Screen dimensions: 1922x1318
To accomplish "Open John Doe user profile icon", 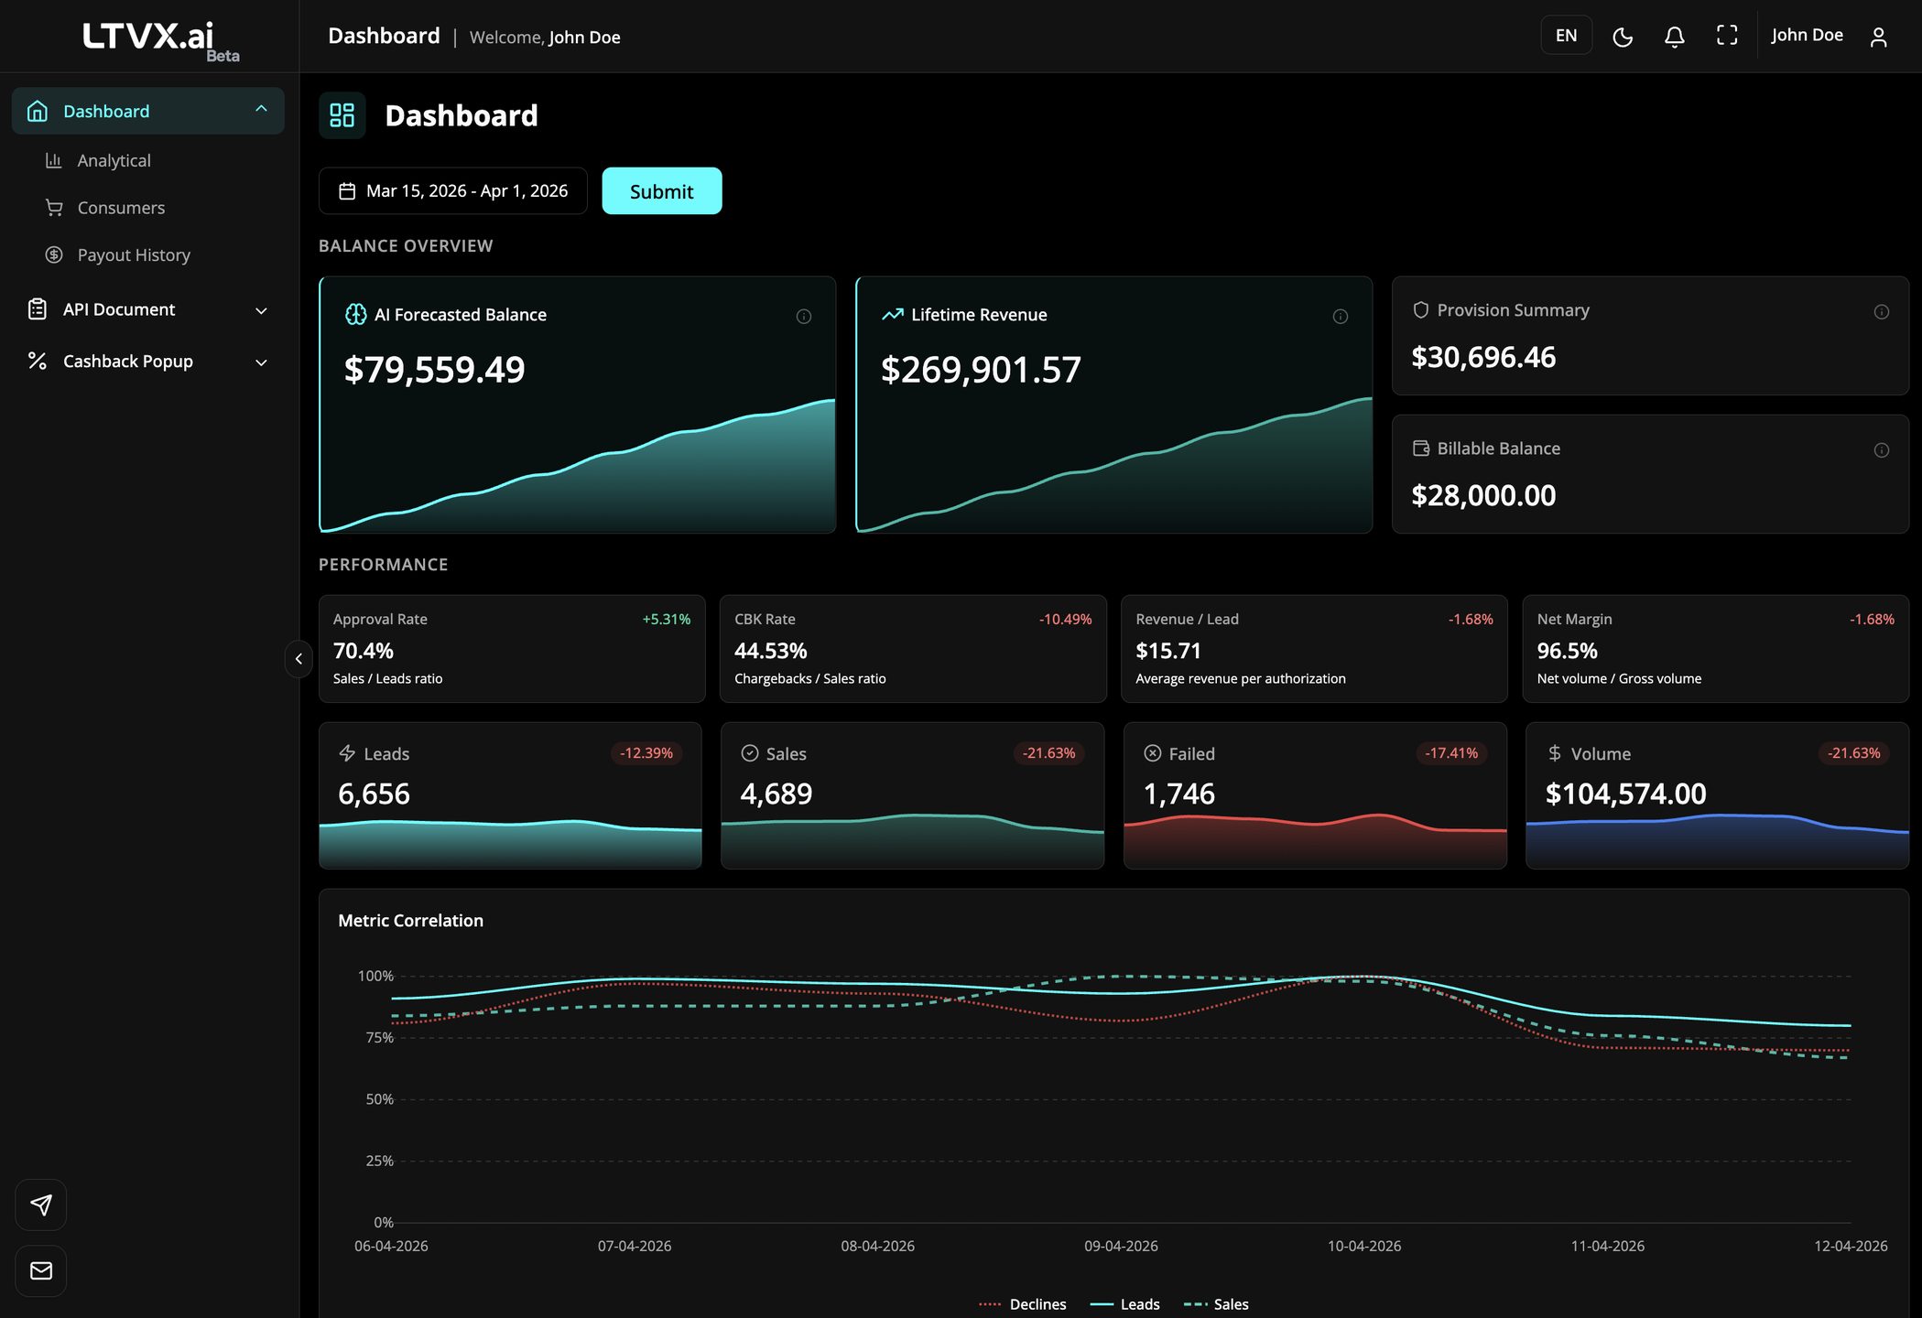I will (1878, 37).
